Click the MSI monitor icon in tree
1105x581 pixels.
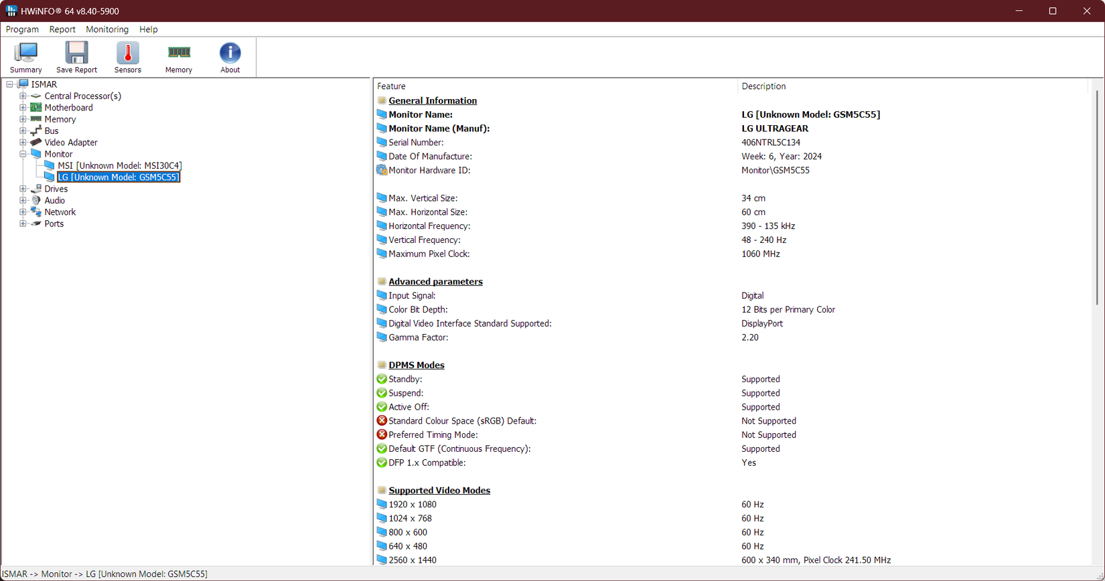50,165
